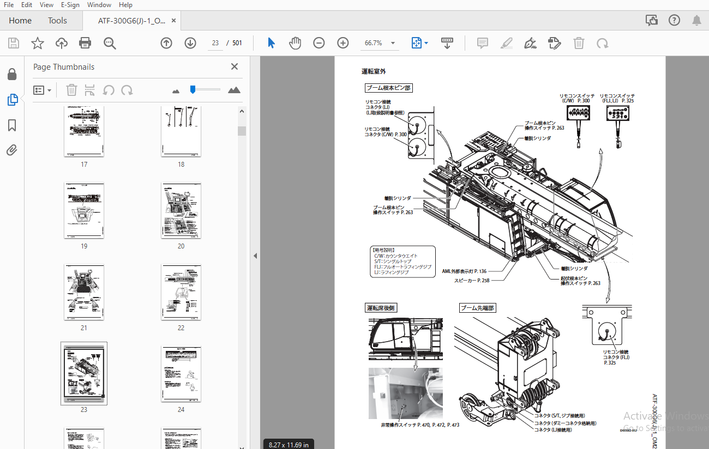Screen dimensions: 709x449
Task: Go to next page arrow
Action: click(190, 43)
